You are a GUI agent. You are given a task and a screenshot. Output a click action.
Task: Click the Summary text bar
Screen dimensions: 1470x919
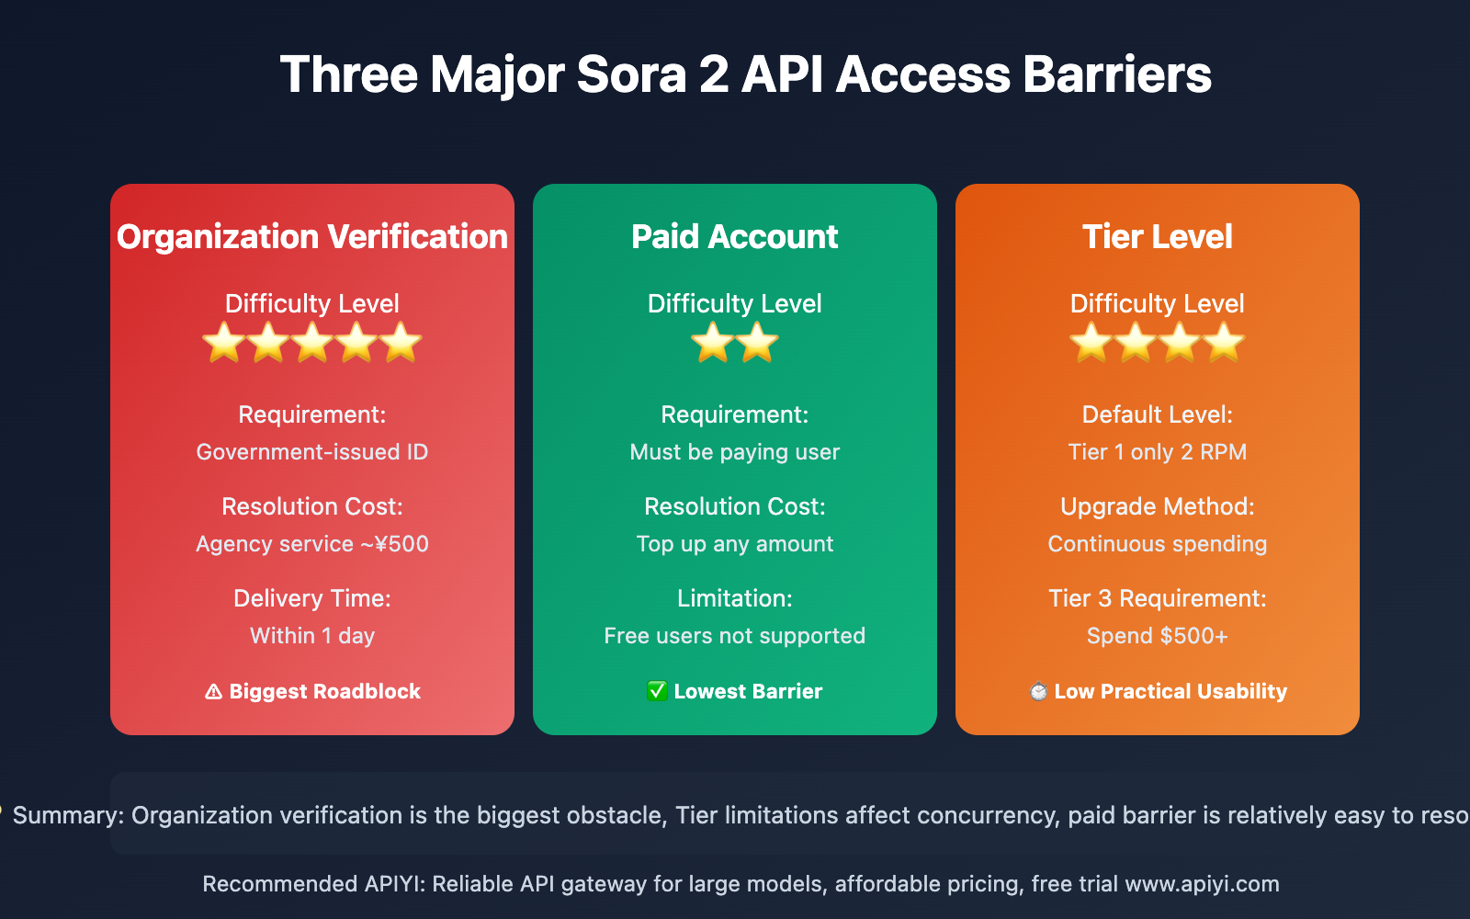[735, 815]
